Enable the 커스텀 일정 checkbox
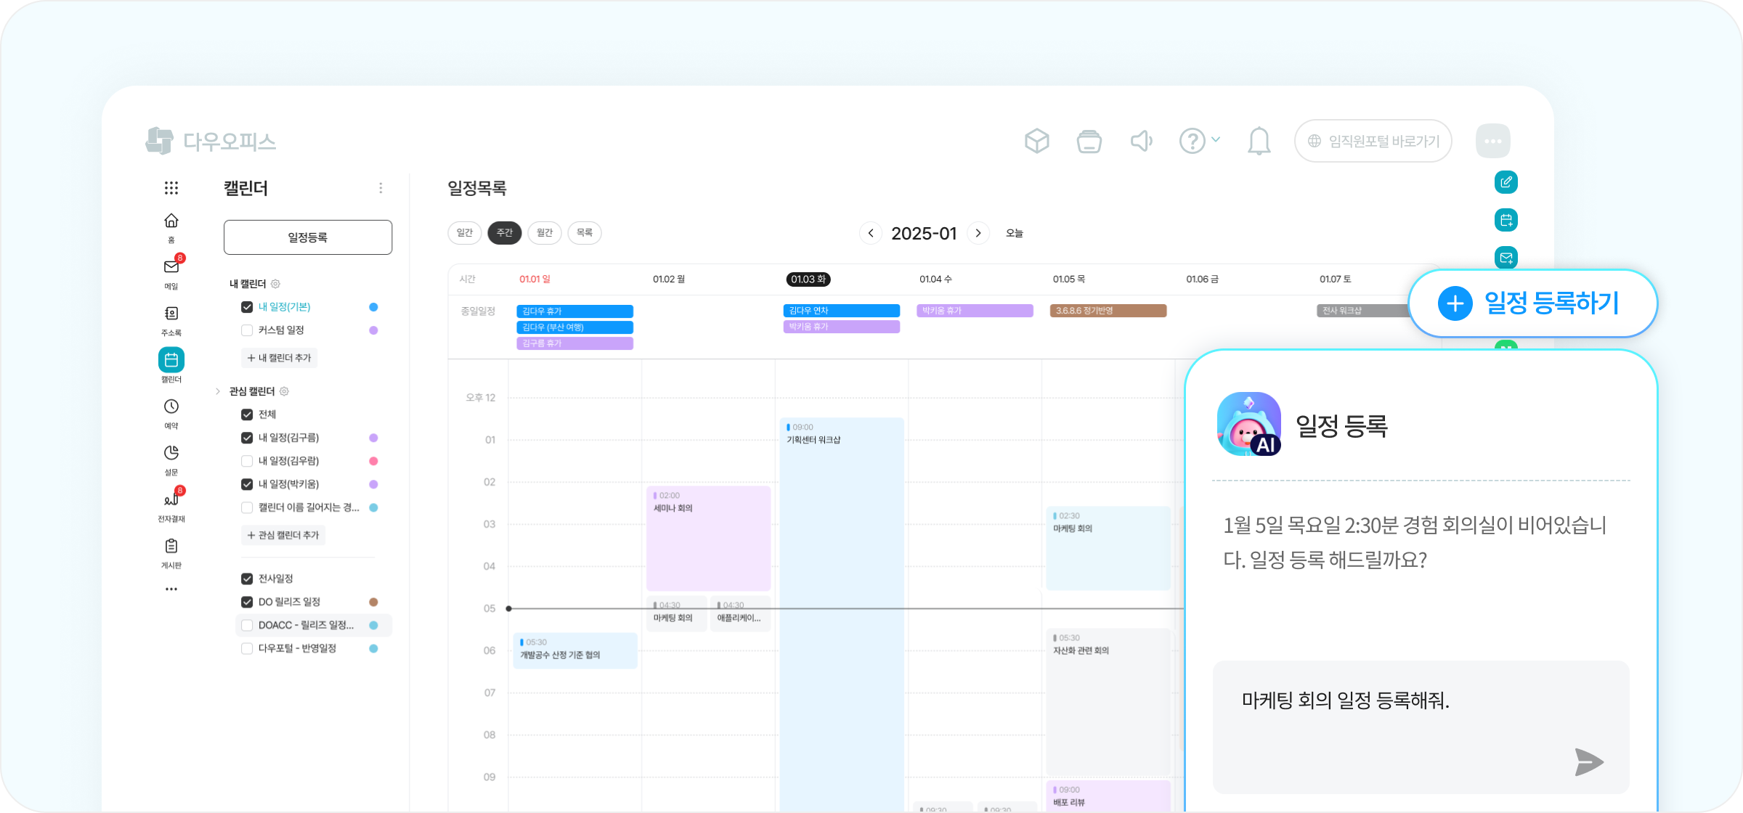 click(247, 330)
